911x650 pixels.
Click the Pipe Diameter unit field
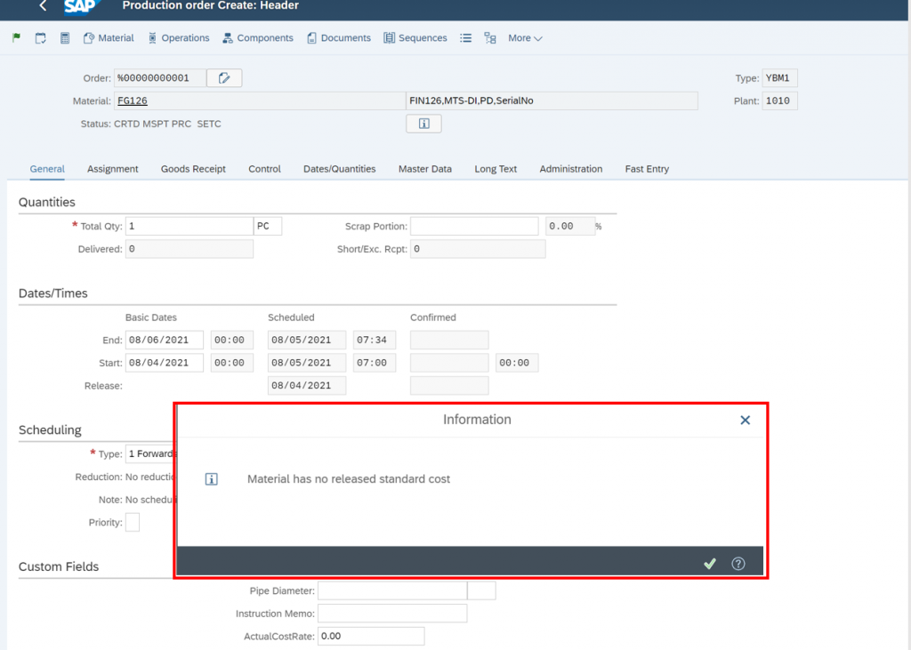[x=481, y=590]
